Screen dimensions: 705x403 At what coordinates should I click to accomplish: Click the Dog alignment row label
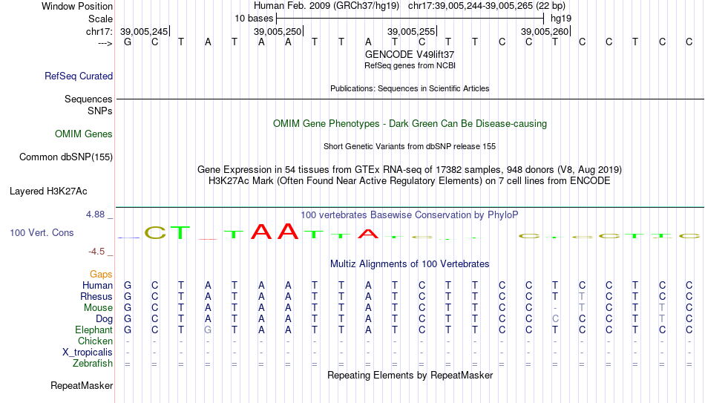[105, 319]
